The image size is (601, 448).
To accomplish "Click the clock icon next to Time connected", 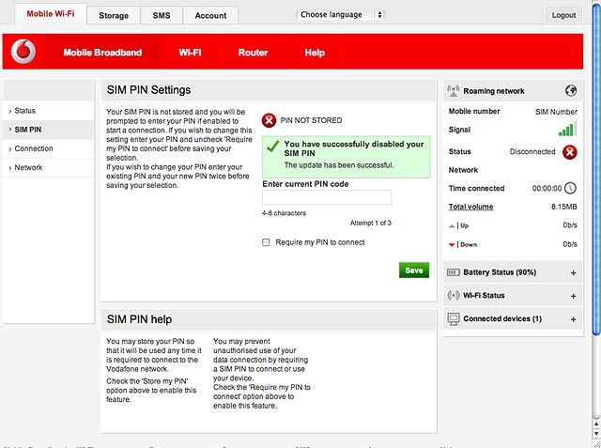I will coord(570,188).
